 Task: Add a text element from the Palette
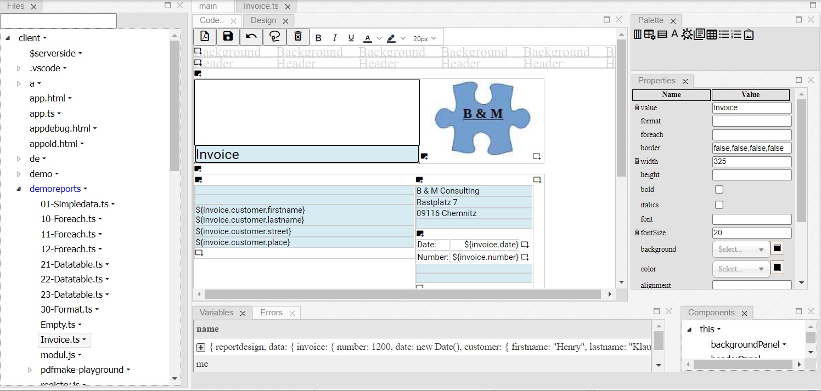click(675, 34)
